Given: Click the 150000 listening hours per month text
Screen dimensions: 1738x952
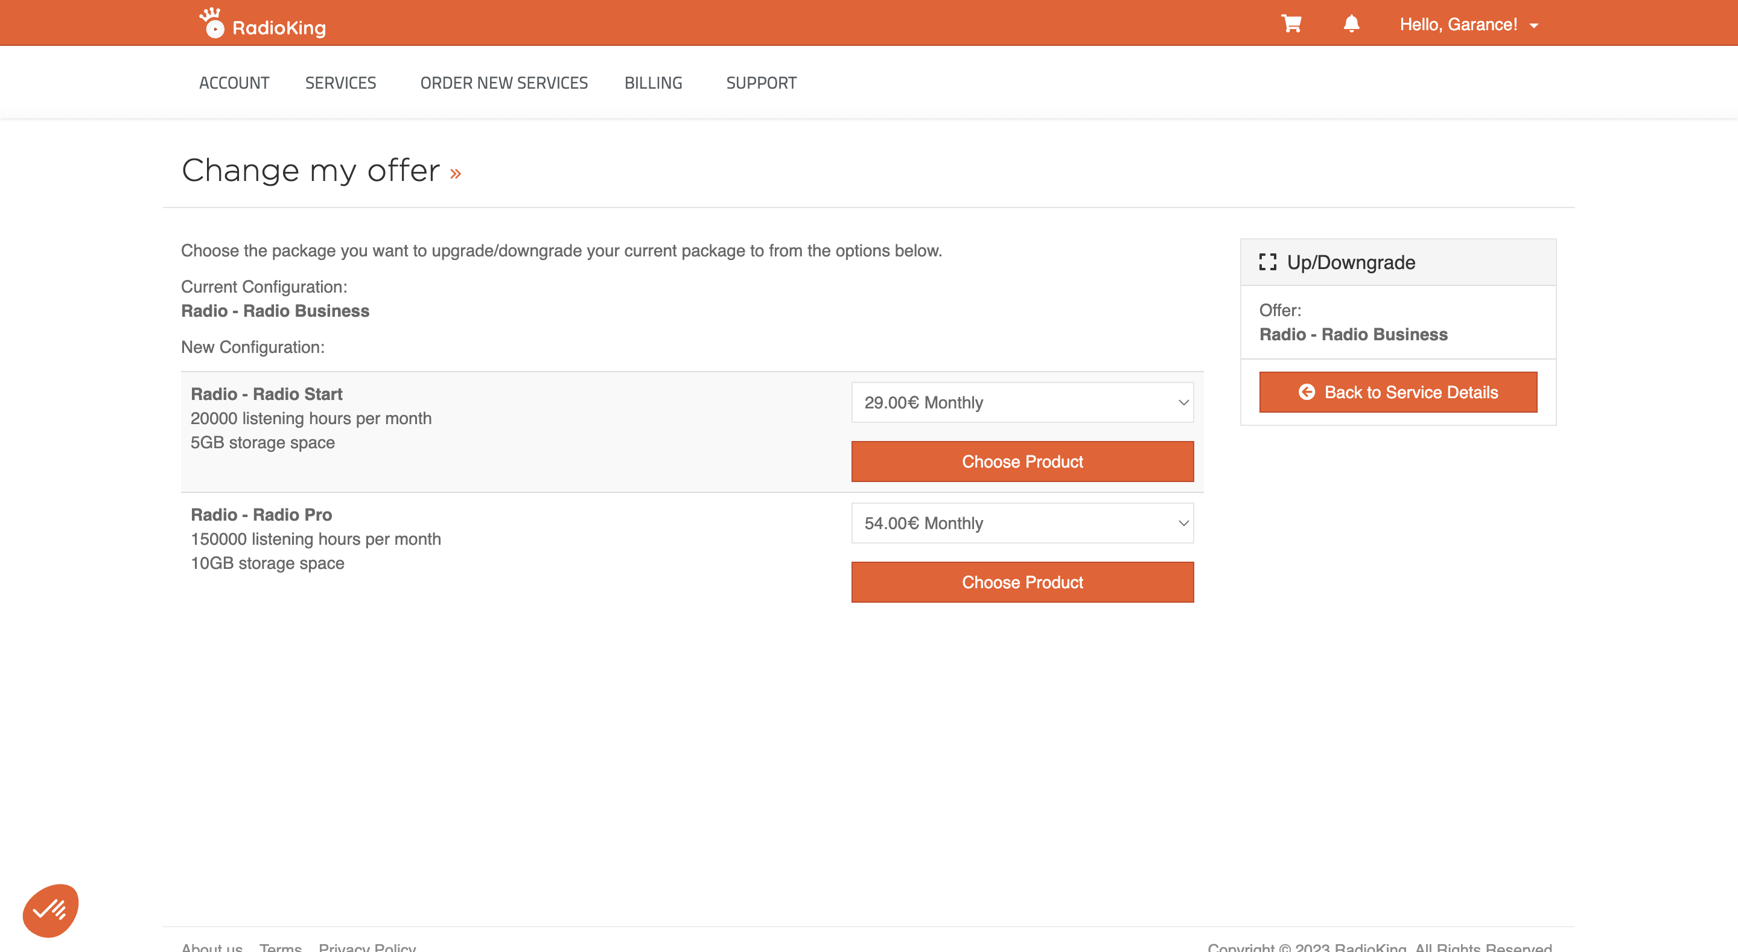Looking at the screenshot, I should click(x=316, y=539).
